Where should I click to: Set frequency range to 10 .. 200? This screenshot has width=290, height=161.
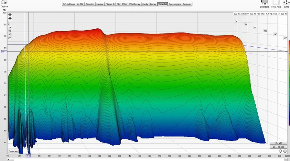click(278, 143)
